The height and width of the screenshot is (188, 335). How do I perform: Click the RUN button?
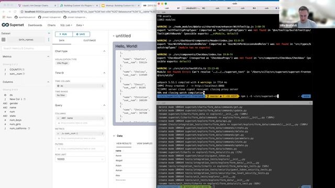64,34
